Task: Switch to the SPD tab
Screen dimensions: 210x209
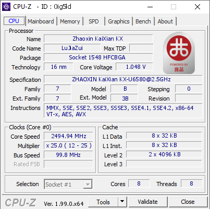Action: (x=94, y=21)
